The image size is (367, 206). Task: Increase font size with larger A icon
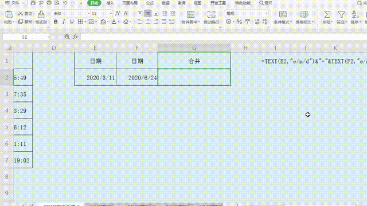tap(118, 14)
